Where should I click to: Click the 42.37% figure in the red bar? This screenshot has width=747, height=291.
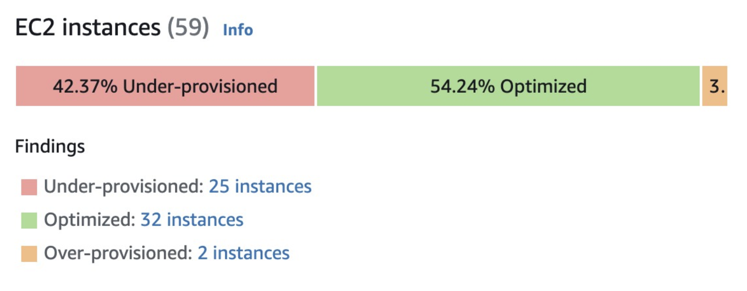pyautogui.click(x=85, y=86)
